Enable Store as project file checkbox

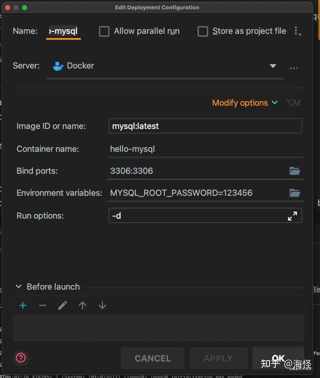(x=203, y=31)
